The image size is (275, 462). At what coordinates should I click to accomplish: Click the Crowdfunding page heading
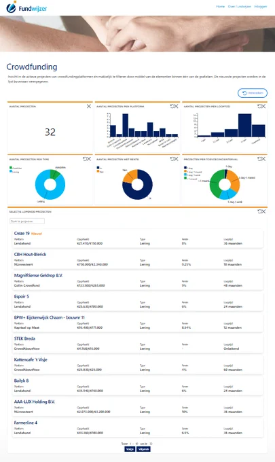[32, 67]
